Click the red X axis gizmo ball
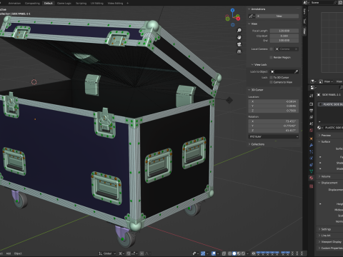Viewport: 343px width, 257px height. pos(238,19)
